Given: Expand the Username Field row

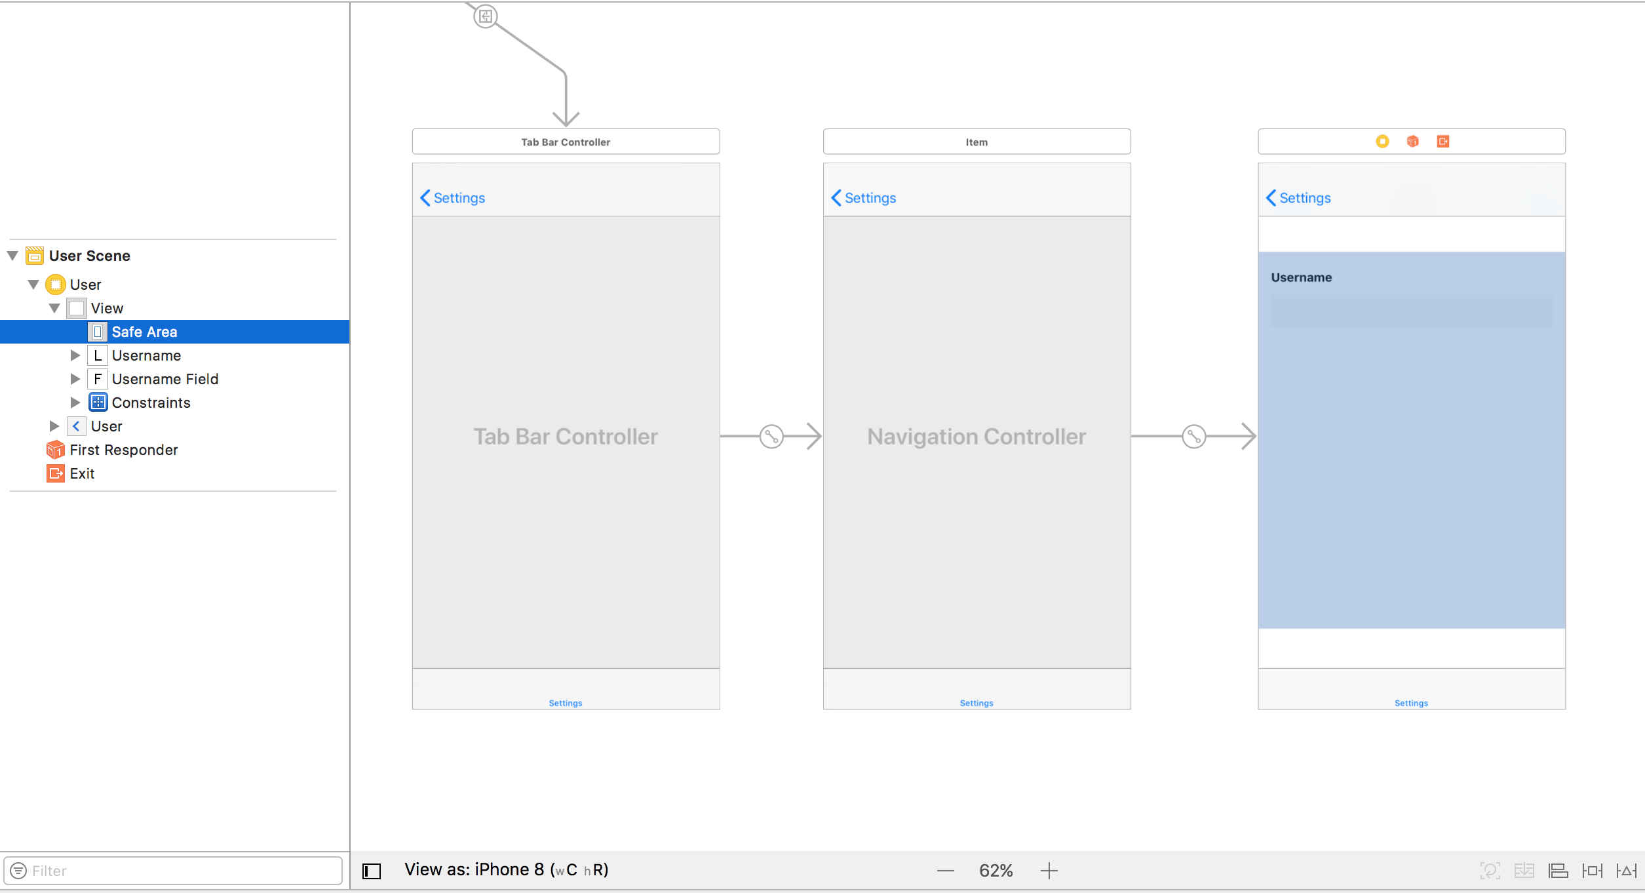Looking at the screenshot, I should pos(75,379).
